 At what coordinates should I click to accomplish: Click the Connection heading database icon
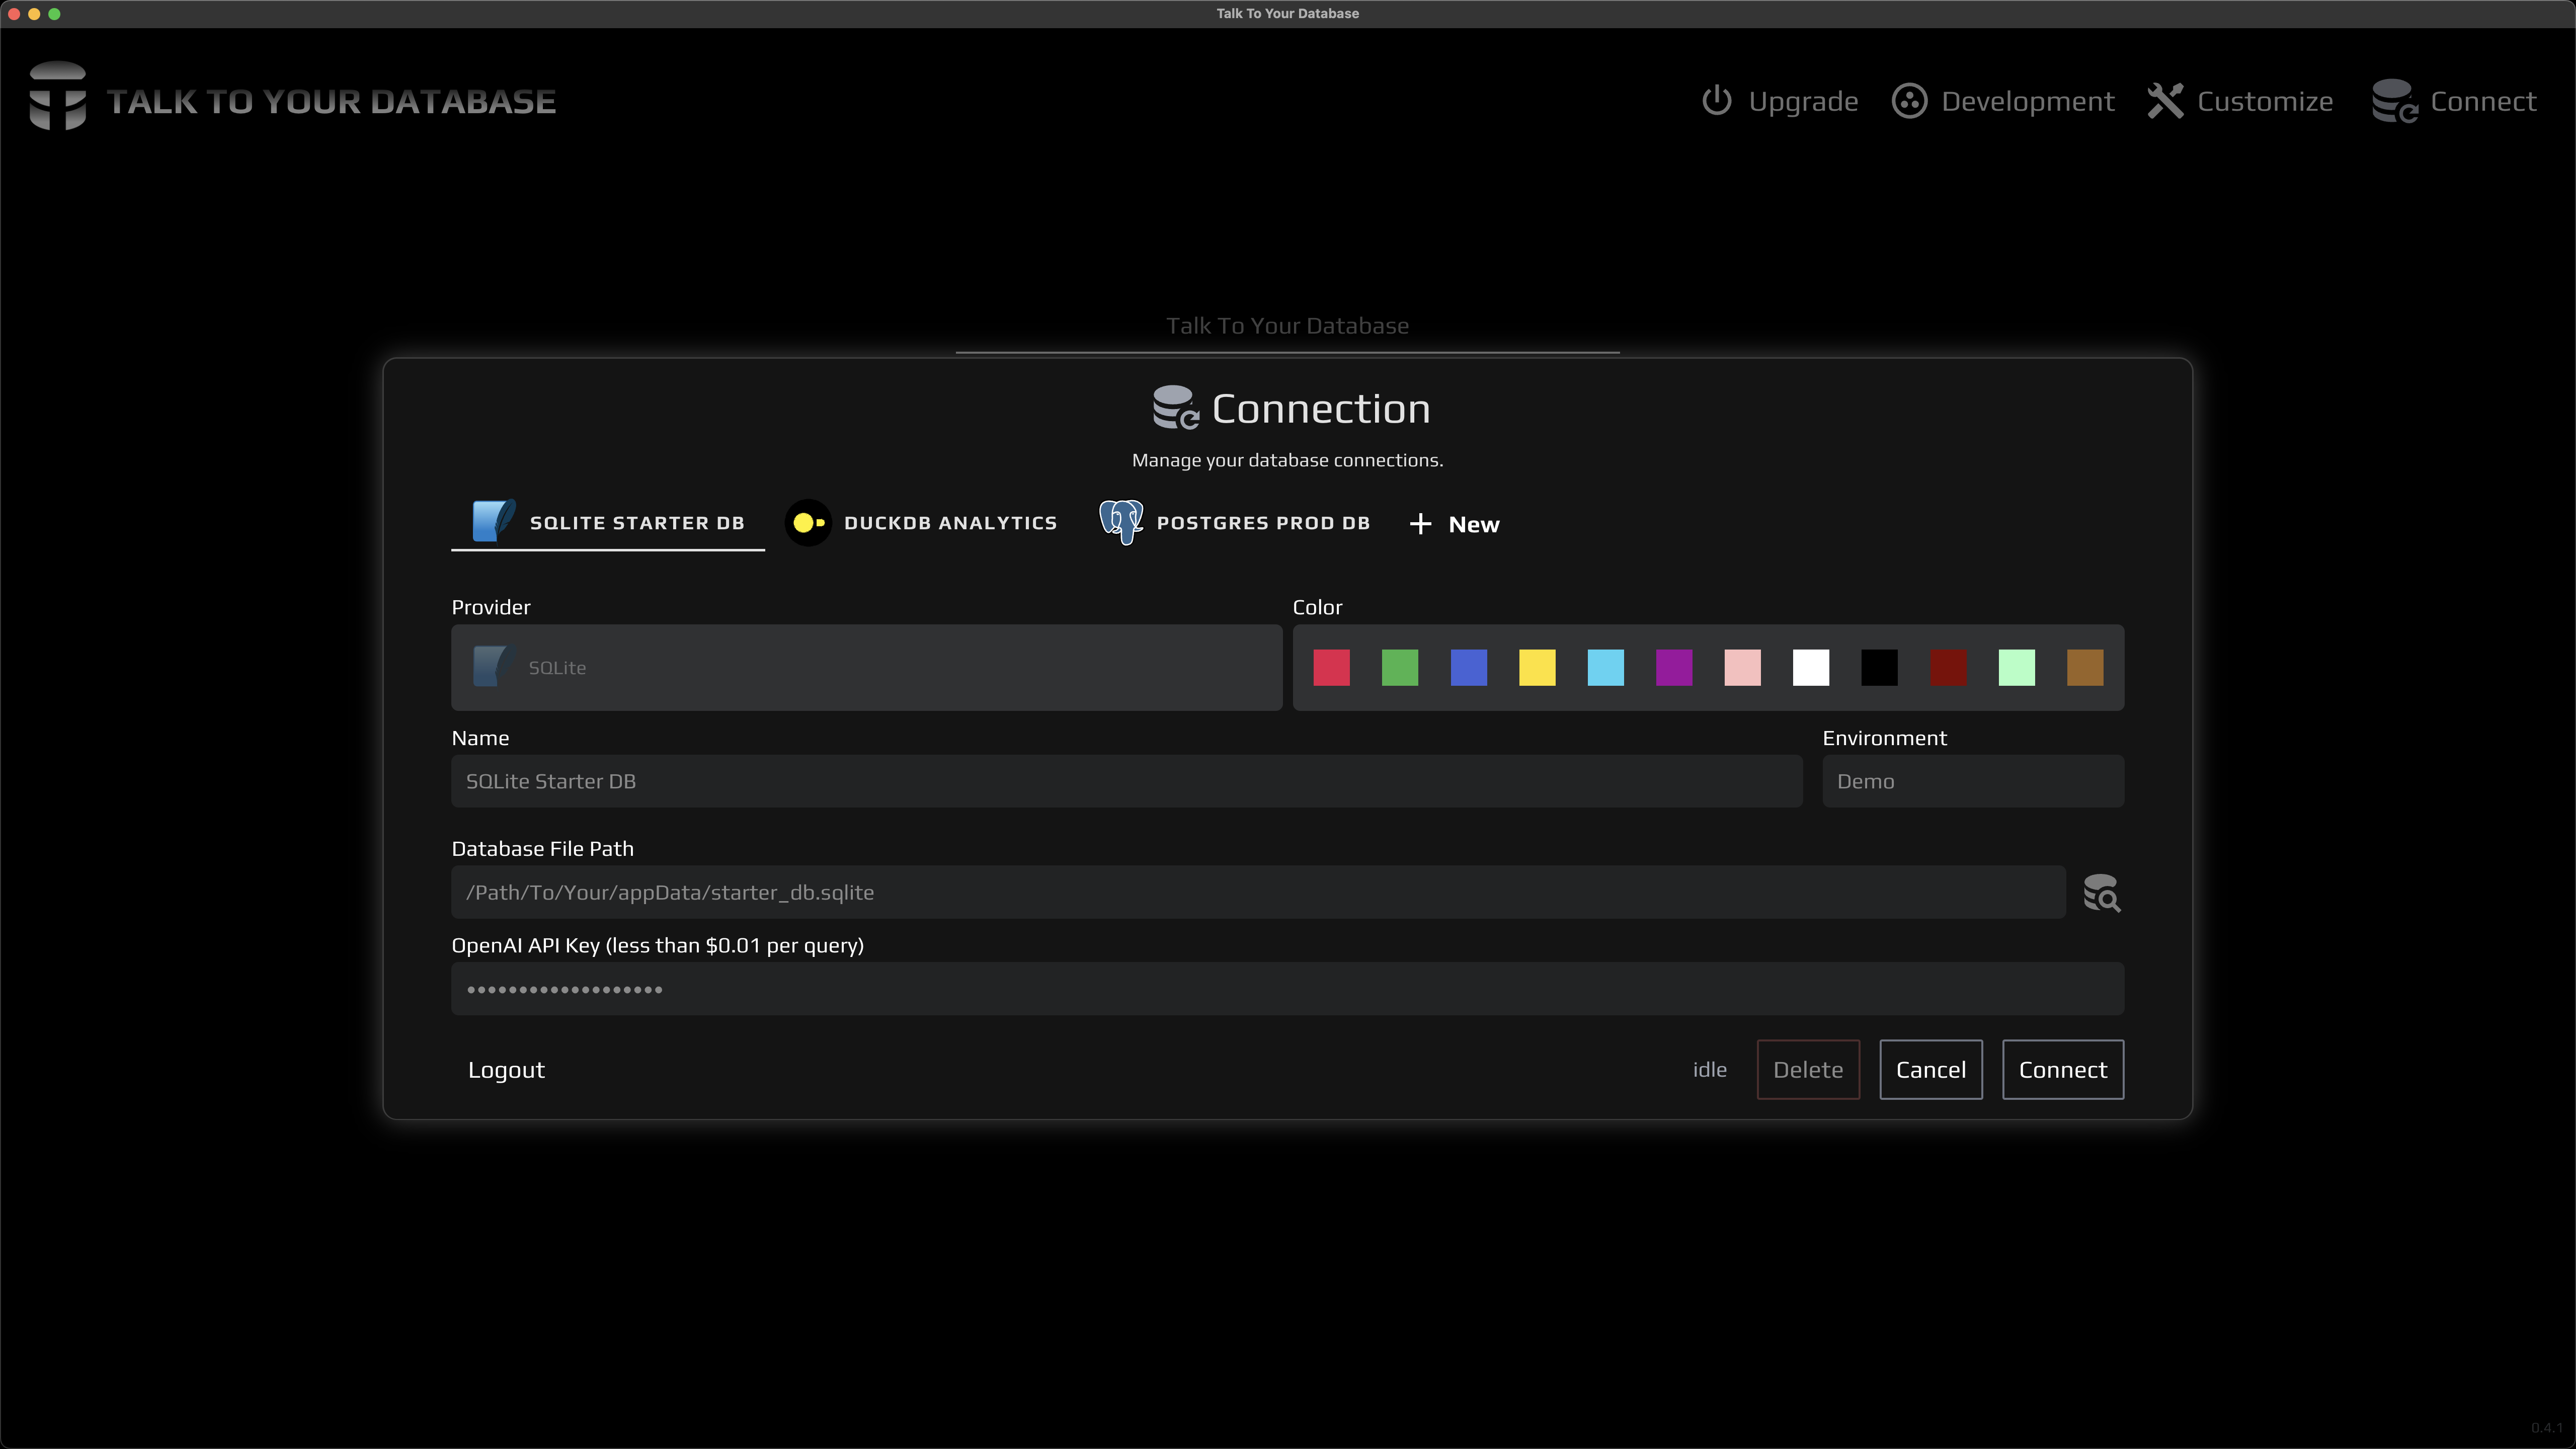click(1175, 408)
